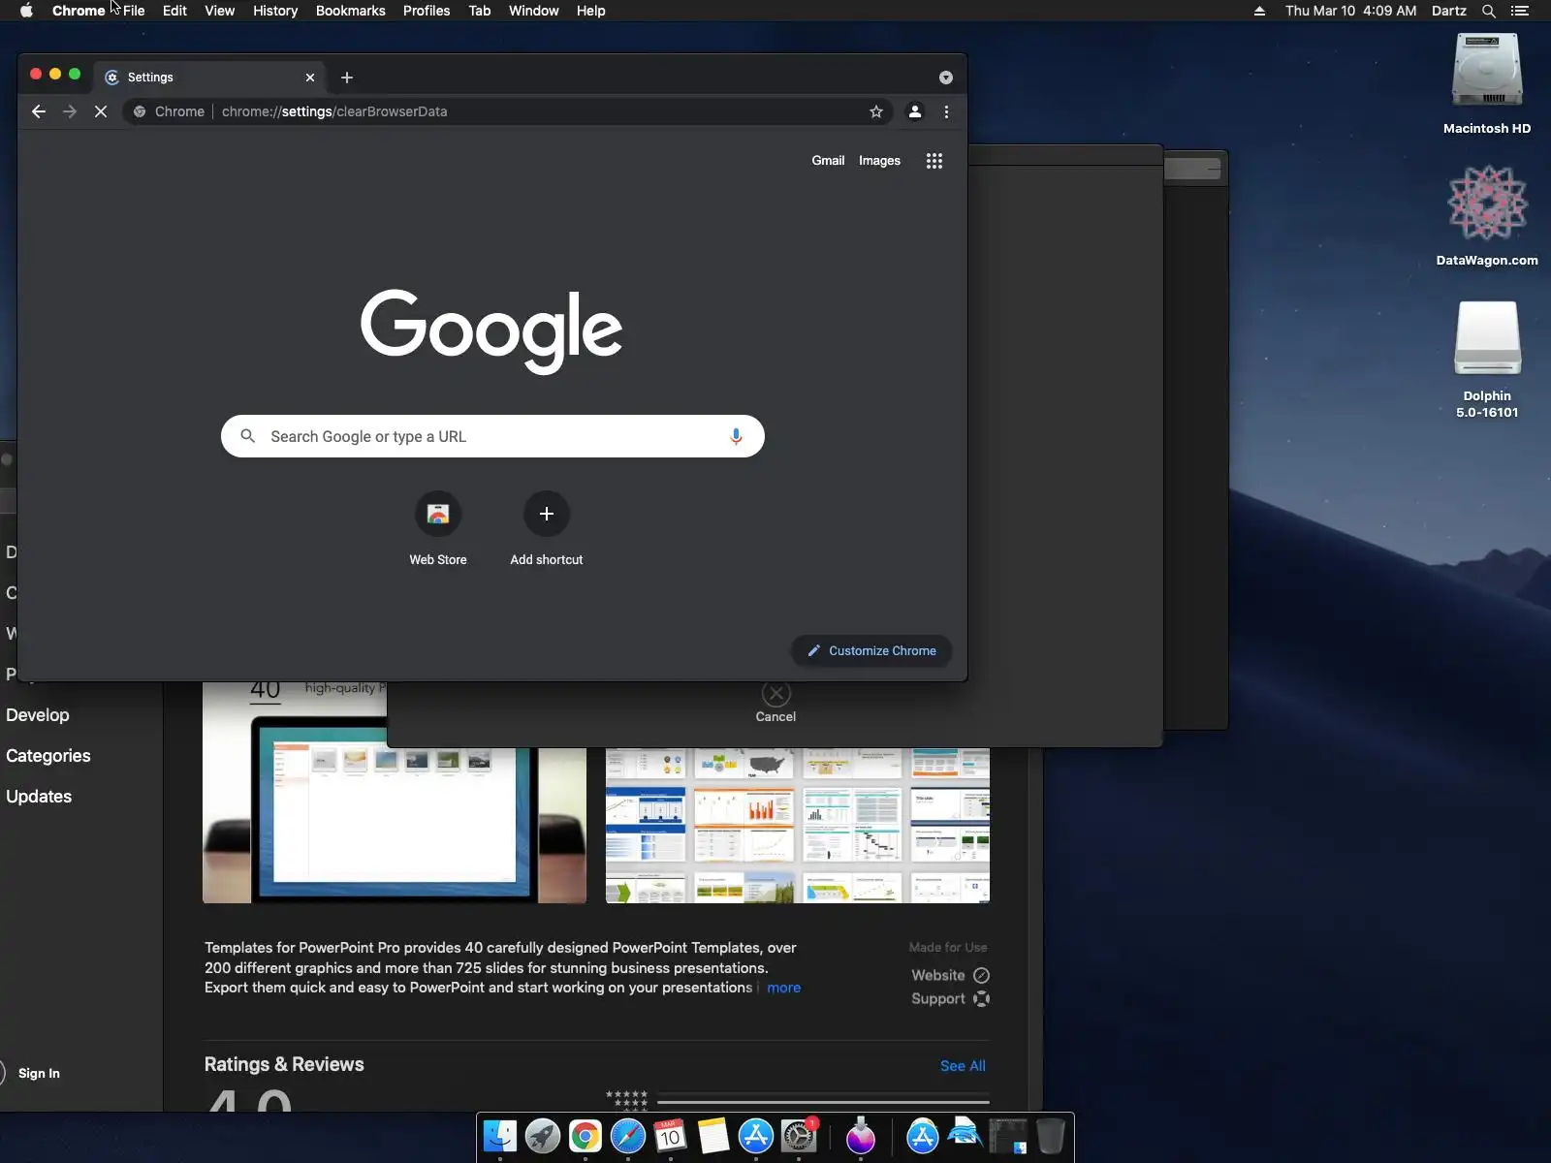
Task: Open the Tab menu
Action: click(x=480, y=11)
